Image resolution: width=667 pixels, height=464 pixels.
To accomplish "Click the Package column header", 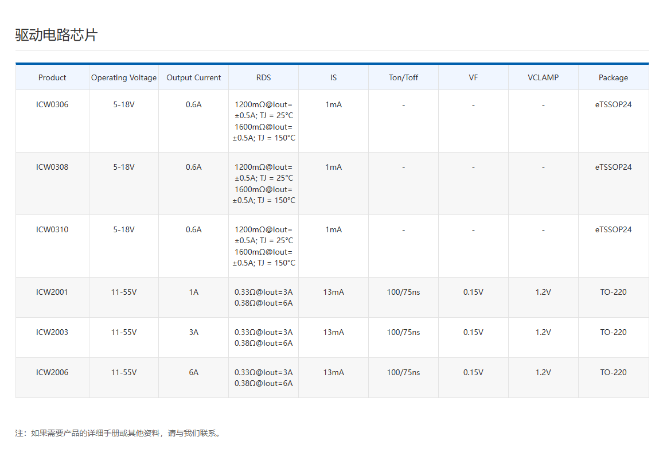I will pos(613,77).
